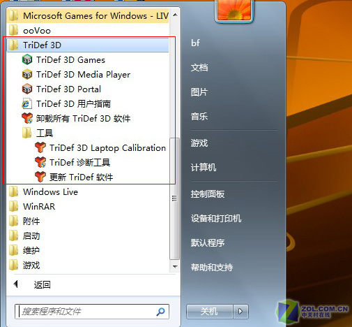Launch TriDef 3D Media Player
Image resolution: width=352 pixels, height=327 pixels.
[x=83, y=75]
